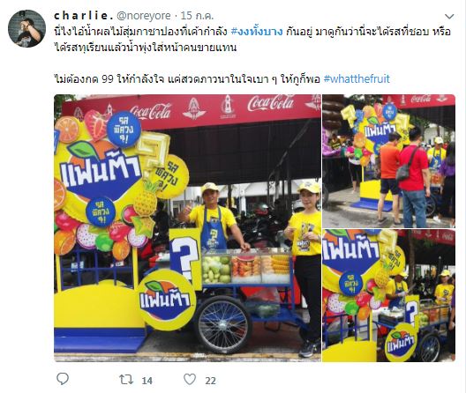Open the bottom-right Fanta booth thumbnail
This screenshot has width=466, height=393.
pyautogui.click(x=388, y=295)
